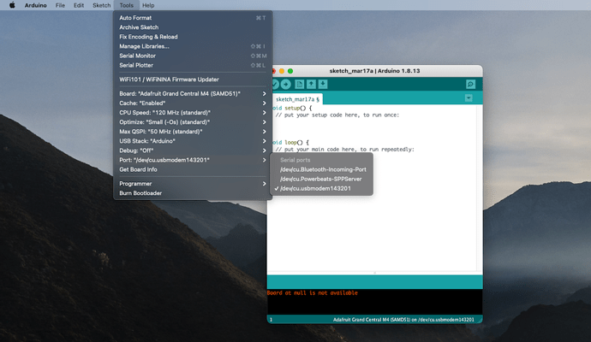Open the Apple menu
The image size is (591, 342).
(x=12, y=5)
